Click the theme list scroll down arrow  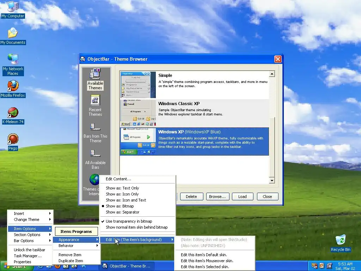coord(272,180)
